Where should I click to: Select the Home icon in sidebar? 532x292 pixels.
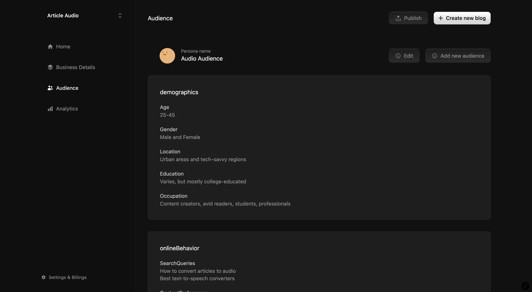[50, 46]
